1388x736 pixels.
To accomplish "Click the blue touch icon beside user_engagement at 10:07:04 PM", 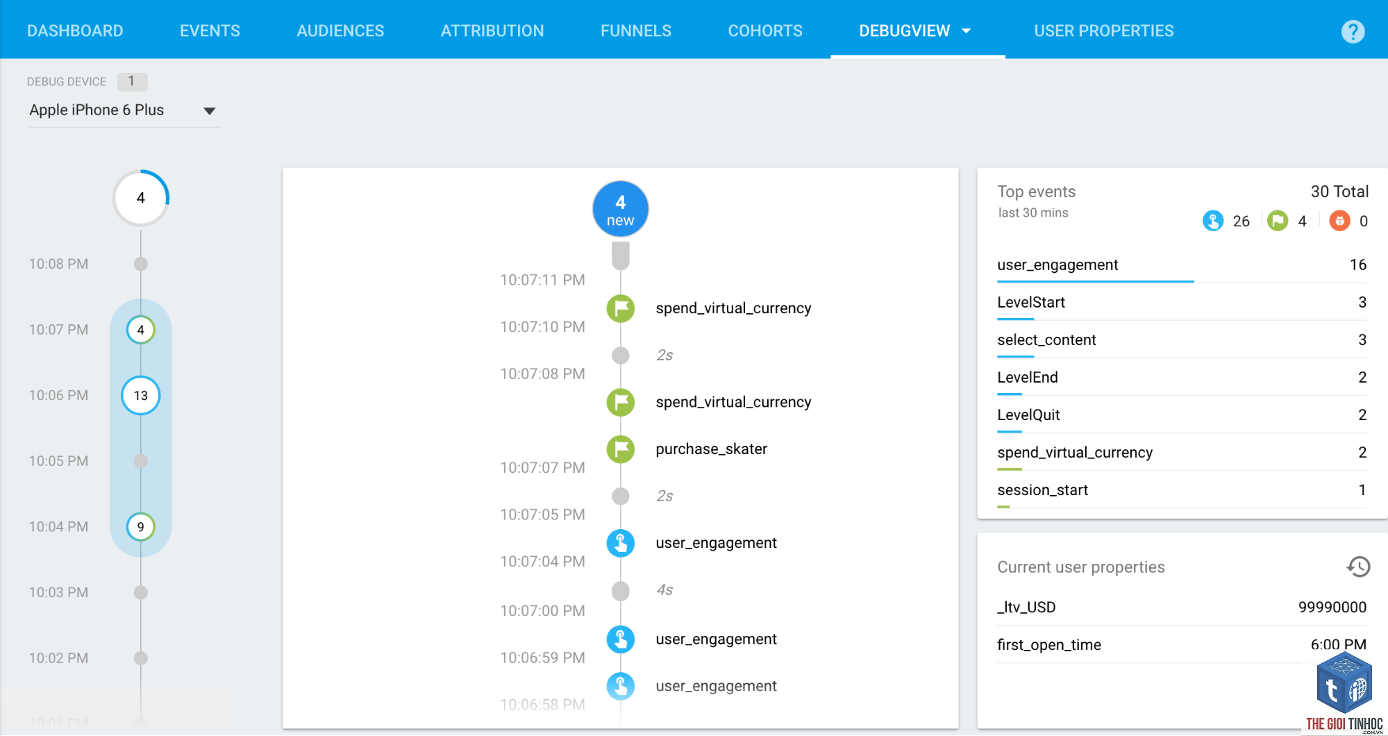I will click(621, 543).
